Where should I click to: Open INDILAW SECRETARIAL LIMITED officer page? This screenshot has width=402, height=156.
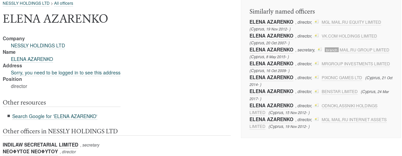(x=41, y=145)
